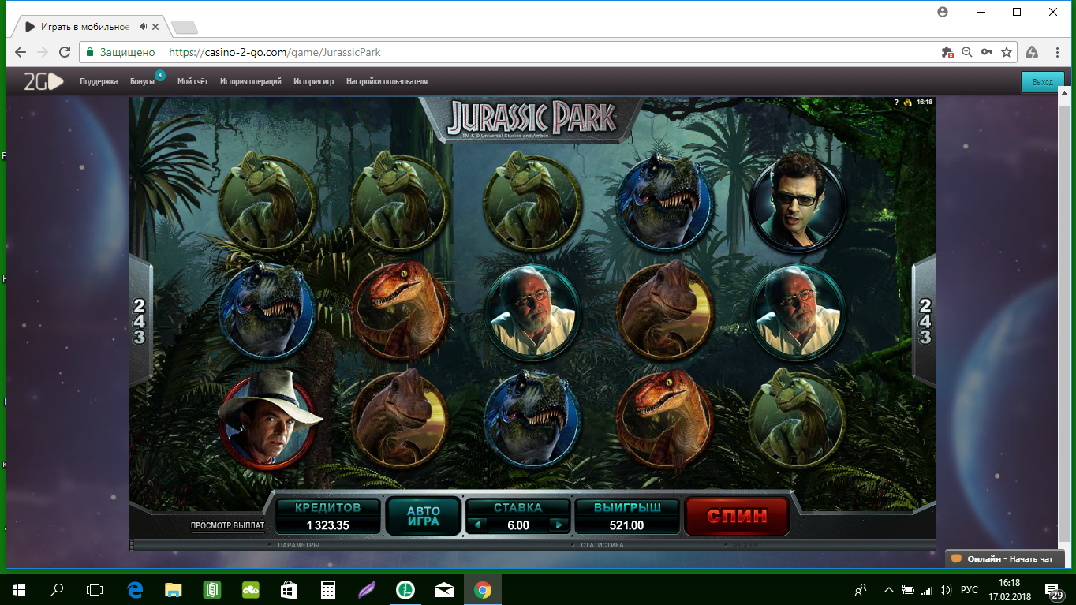Viewport: 1076px width, 605px height.
Task: Click the 2G casino logo
Action: pyautogui.click(x=43, y=81)
